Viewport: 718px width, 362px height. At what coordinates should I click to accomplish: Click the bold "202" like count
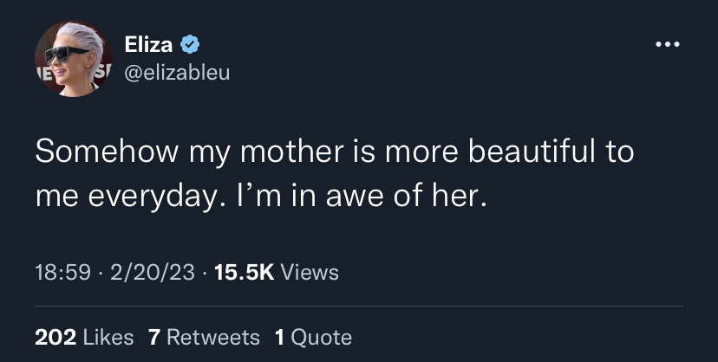click(x=55, y=338)
